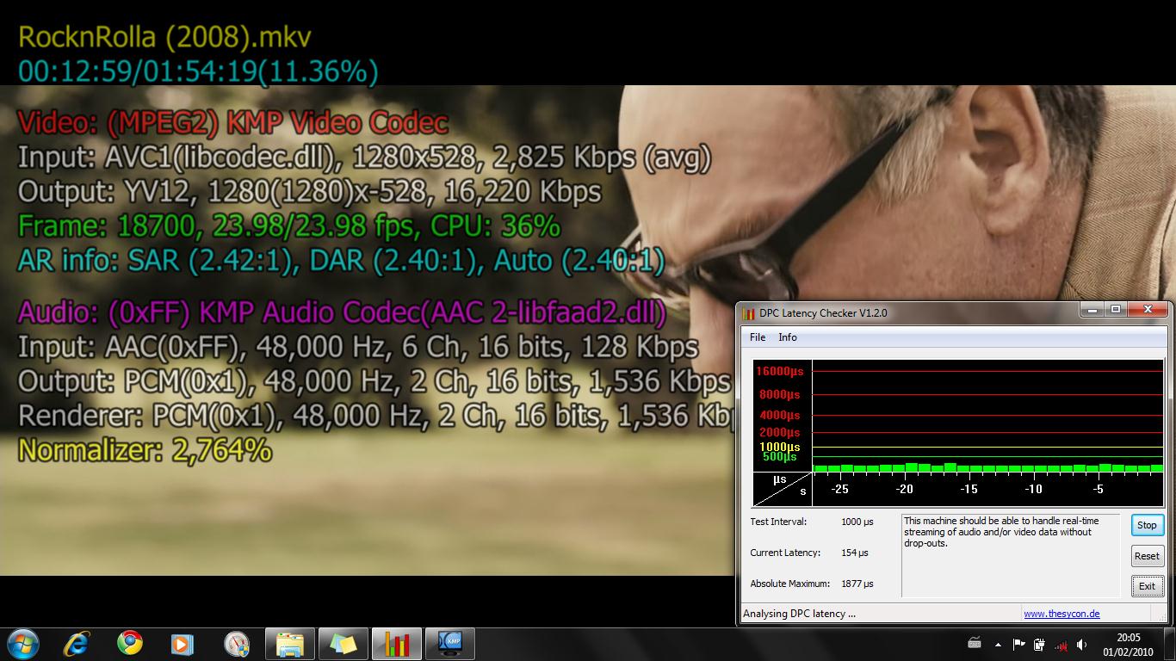Click the 'Audio: (0xFF) KMP Audio Codec' line

(342, 312)
